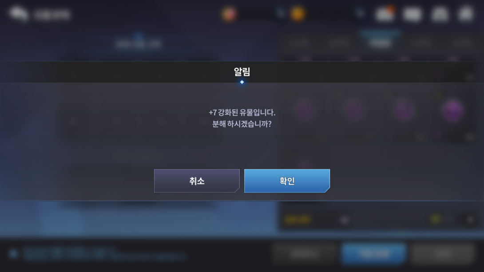Open the notification icon with red badge
This screenshot has width=484, height=272.
pyautogui.click(x=385, y=14)
